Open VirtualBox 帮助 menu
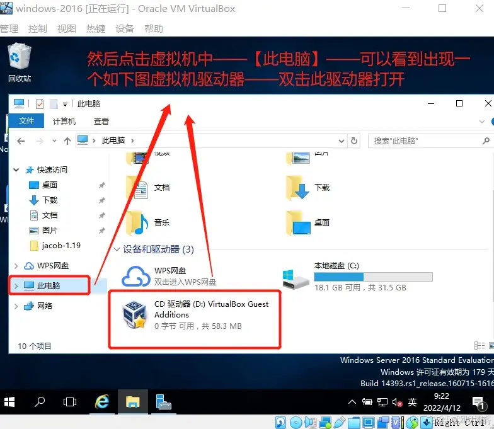Image resolution: width=494 pixels, height=429 pixels. (154, 29)
